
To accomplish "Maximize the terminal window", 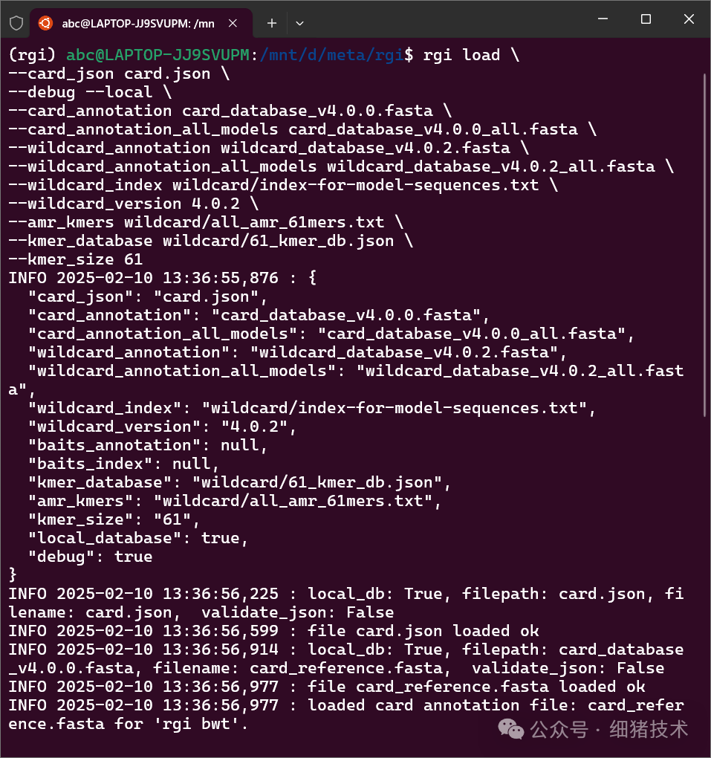I will tap(646, 19).
